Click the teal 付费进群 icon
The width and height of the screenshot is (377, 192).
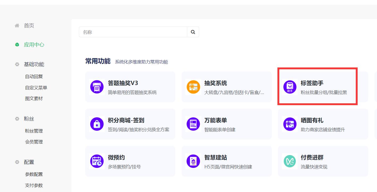290,161
